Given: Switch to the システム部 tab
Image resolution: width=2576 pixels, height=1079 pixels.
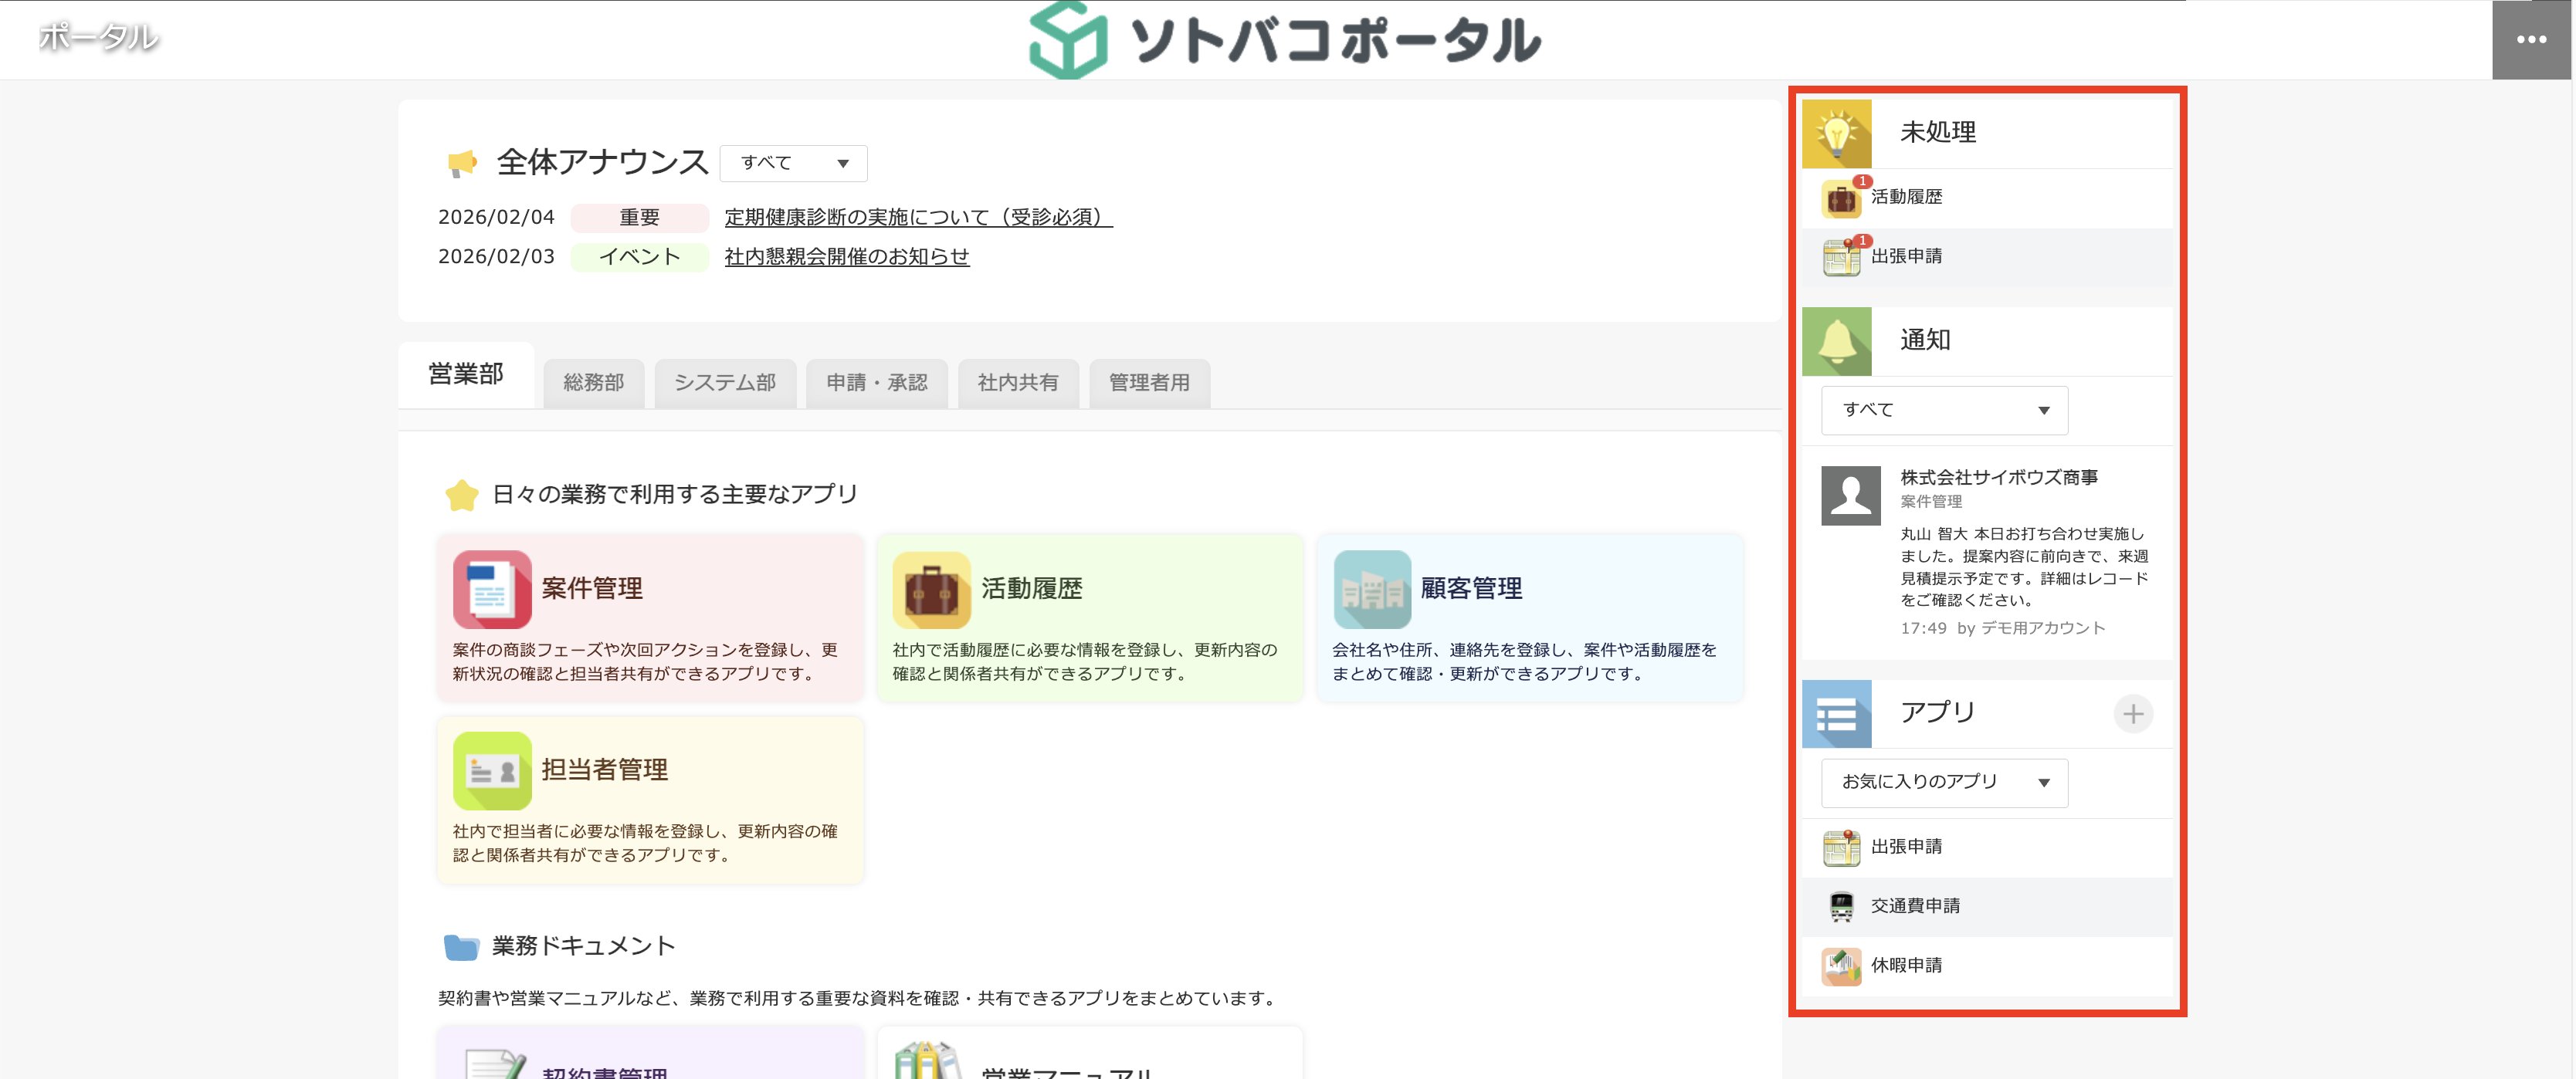Looking at the screenshot, I should (725, 383).
